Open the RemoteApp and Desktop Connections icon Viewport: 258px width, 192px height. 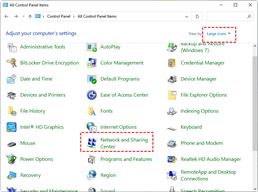pyautogui.click(x=172, y=176)
